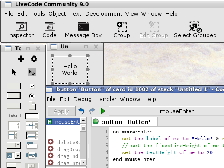Pick the combo box control in palette
Viewport: 224px width, 168px height.
point(14,155)
